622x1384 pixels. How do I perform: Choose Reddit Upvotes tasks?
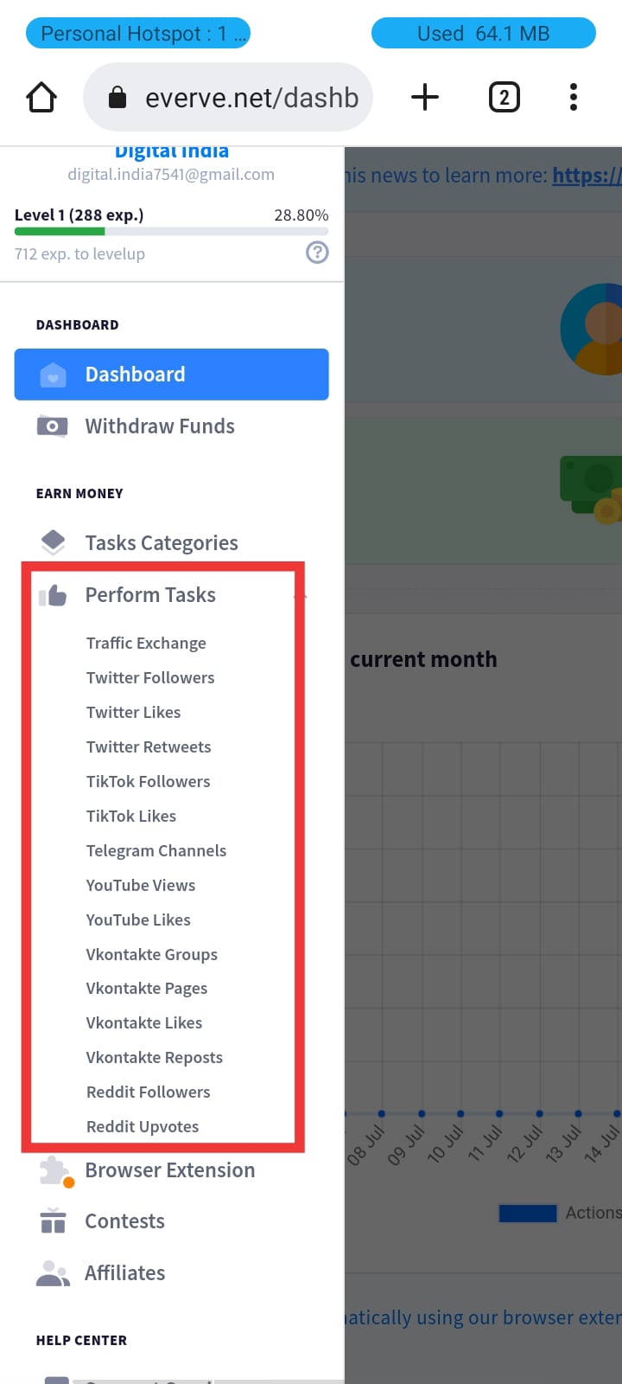pos(143,1126)
